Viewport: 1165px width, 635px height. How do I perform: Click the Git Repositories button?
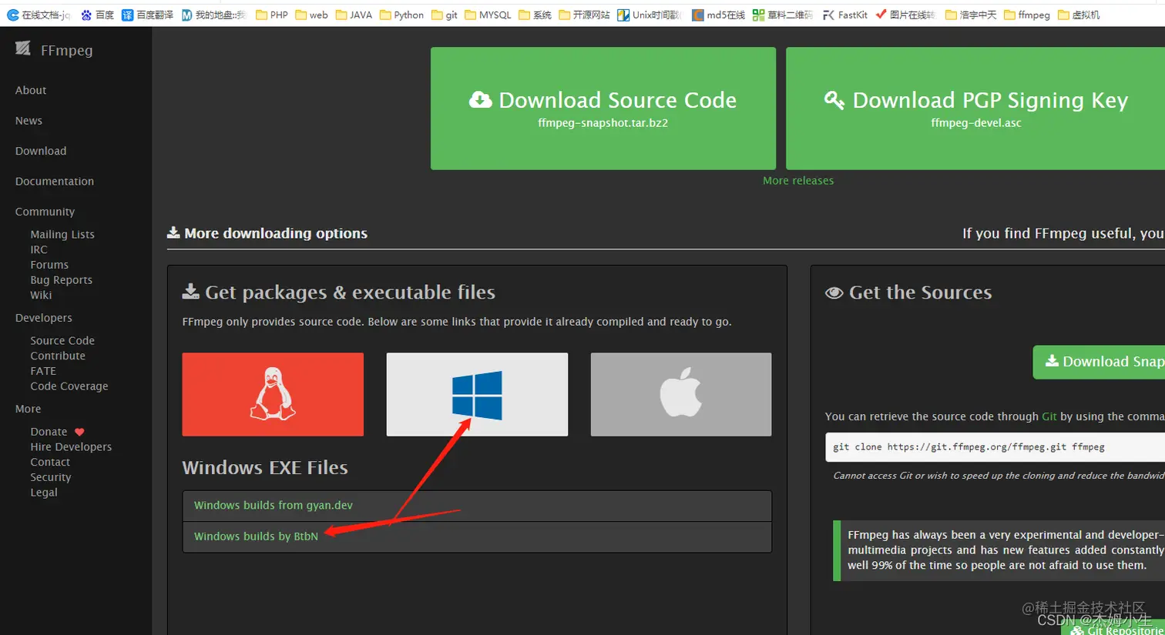click(1113, 629)
